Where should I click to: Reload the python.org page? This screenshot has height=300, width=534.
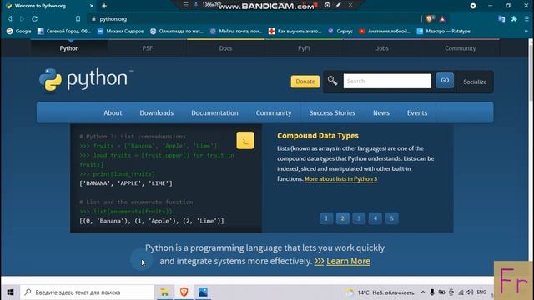pyautogui.click(x=35, y=18)
